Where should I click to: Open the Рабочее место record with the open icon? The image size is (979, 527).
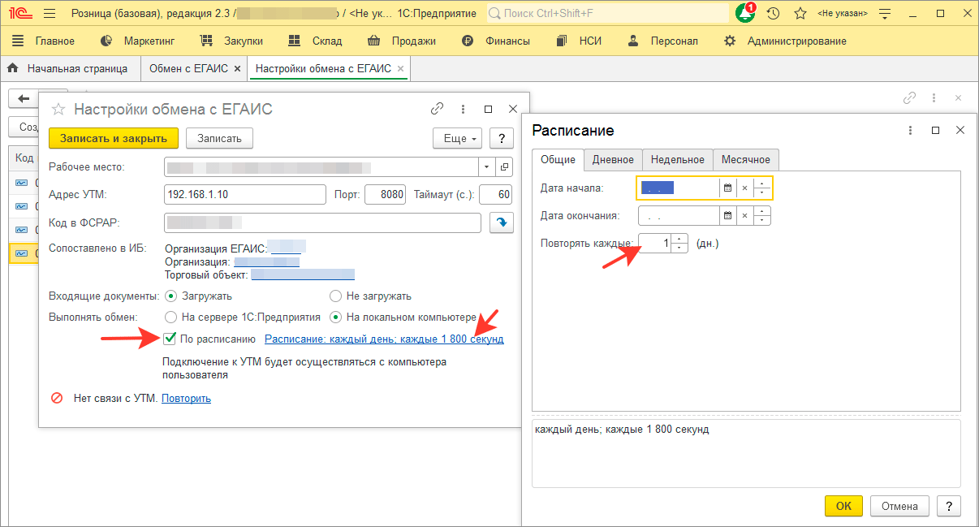tap(504, 167)
